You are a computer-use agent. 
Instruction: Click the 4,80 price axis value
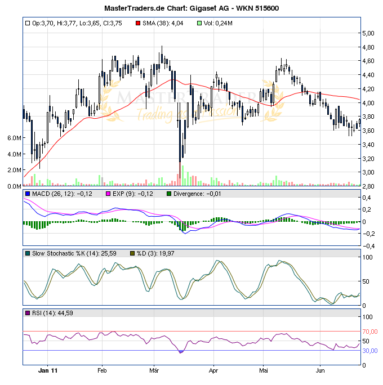point(368,47)
